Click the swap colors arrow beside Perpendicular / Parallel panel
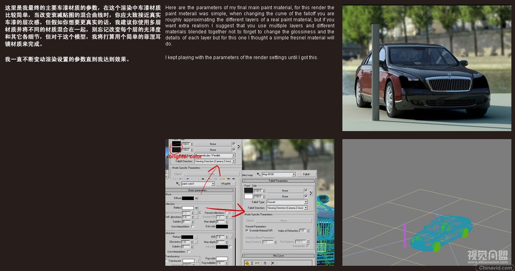Viewport: 515px width, 271px height. pyautogui.click(x=239, y=147)
